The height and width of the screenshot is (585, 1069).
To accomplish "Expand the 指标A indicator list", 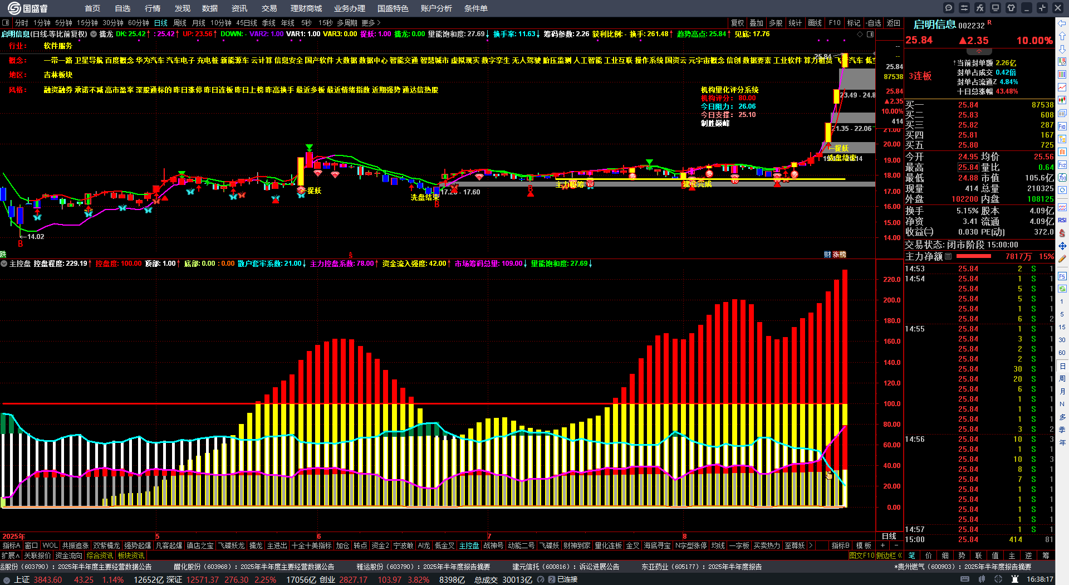I will pyautogui.click(x=12, y=545).
